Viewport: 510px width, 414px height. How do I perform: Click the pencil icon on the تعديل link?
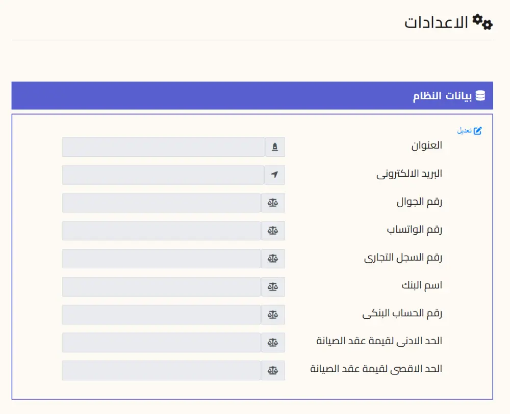point(477,130)
